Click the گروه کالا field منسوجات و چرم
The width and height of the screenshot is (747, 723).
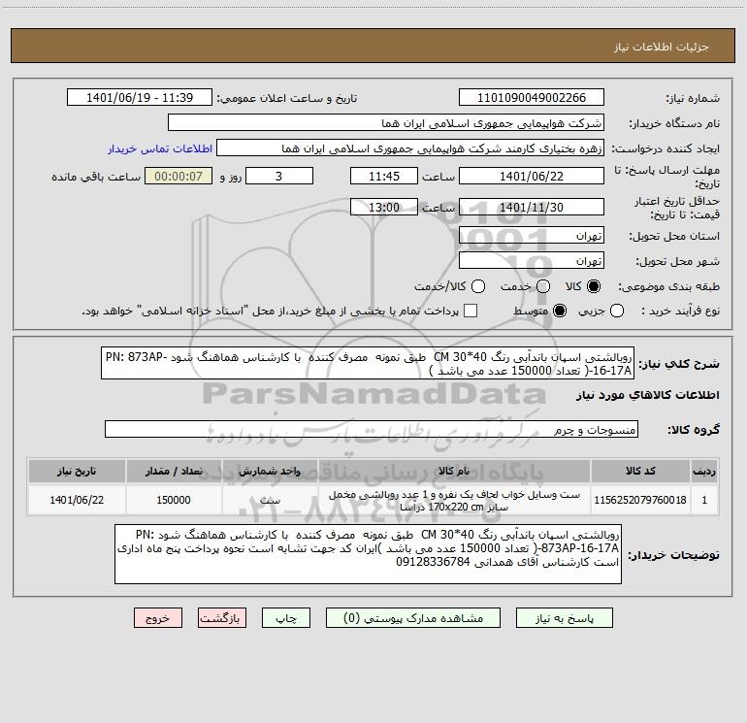(372, 429)
